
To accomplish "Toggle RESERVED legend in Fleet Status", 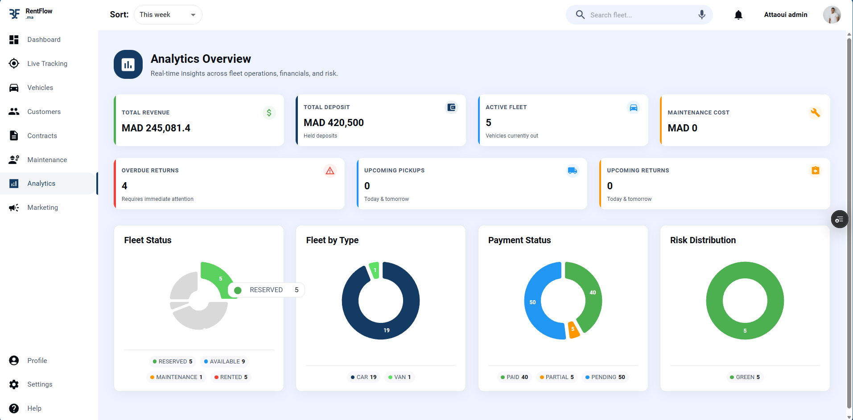I will click(x=173, y=362).
